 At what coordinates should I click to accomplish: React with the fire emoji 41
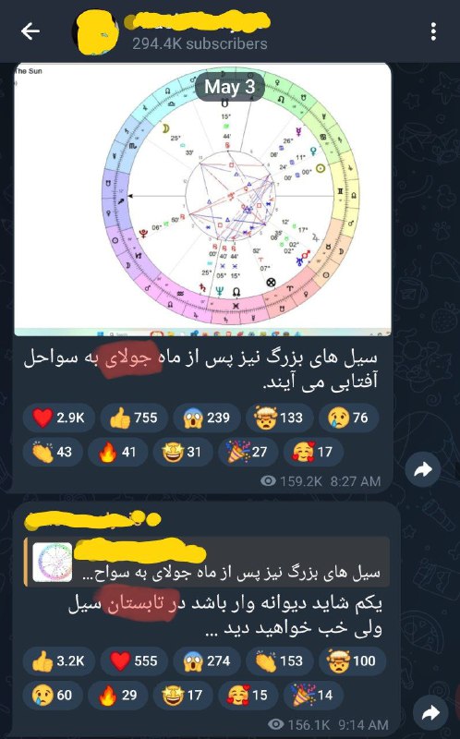(117, 452)
